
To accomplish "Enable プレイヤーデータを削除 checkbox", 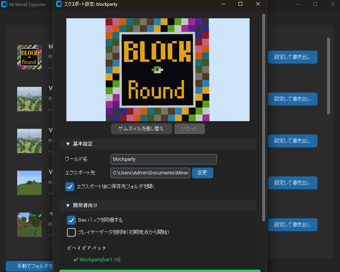I will 71,232.
